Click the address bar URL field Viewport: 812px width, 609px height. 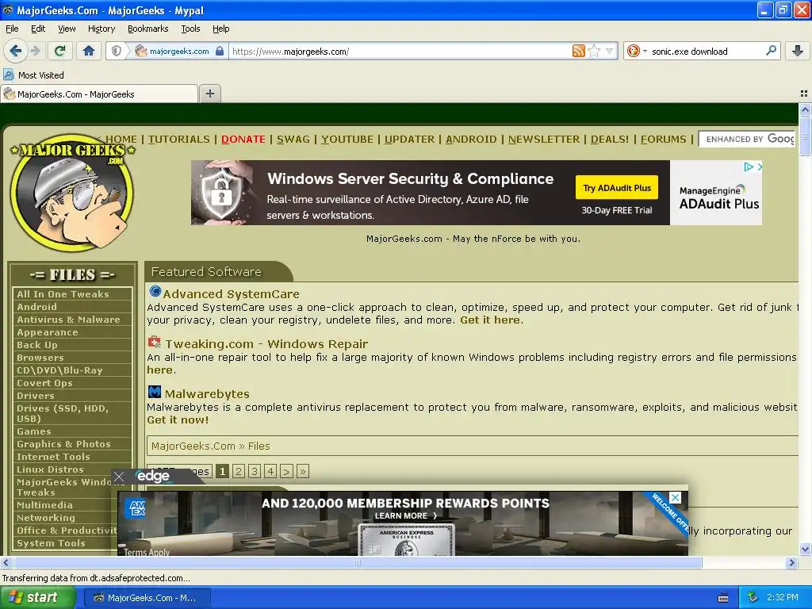(400, 51)
